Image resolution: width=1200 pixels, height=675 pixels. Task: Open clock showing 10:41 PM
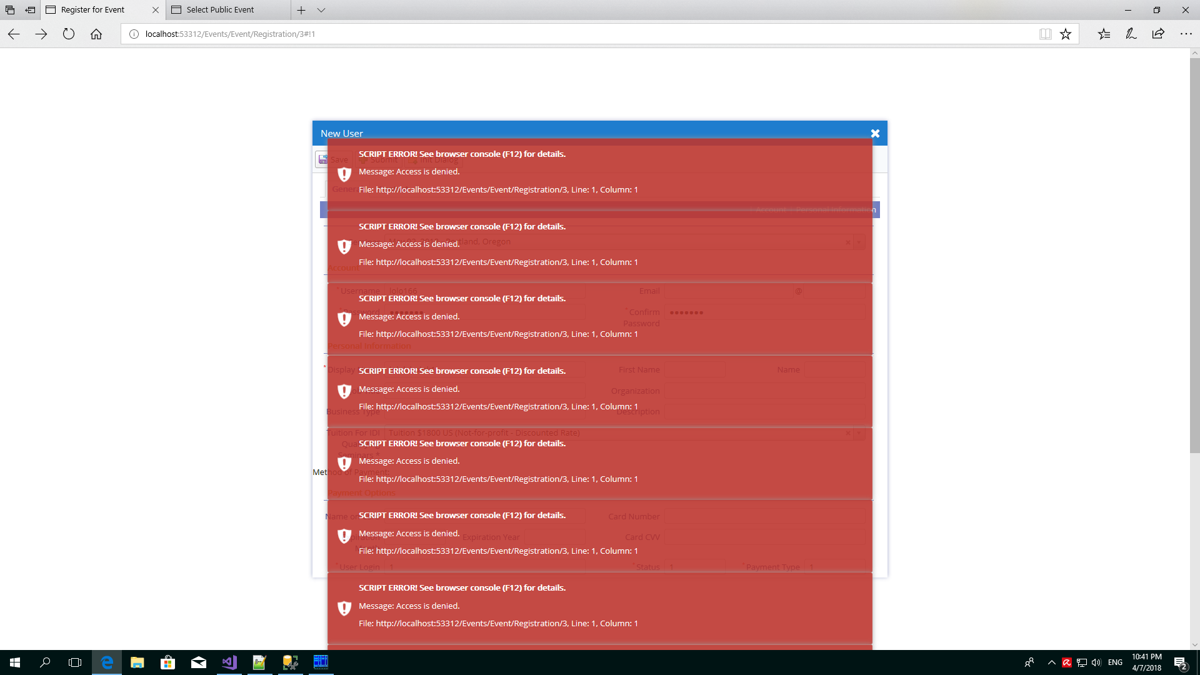1147,662
